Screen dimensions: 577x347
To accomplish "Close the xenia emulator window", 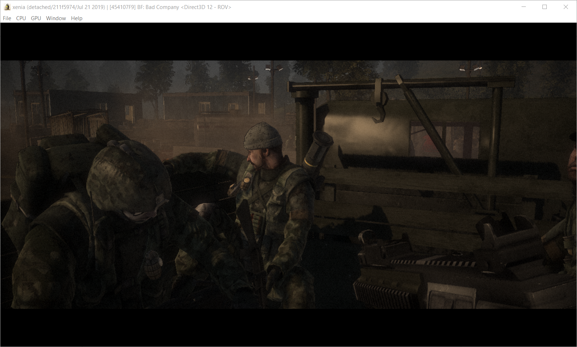I will [565, 7].
